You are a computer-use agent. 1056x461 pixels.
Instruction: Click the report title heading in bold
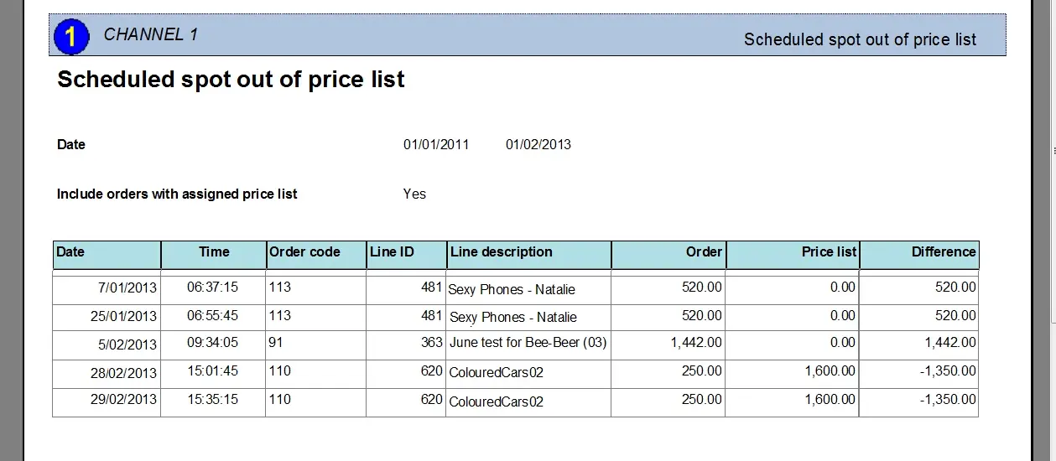coord(231,80)
